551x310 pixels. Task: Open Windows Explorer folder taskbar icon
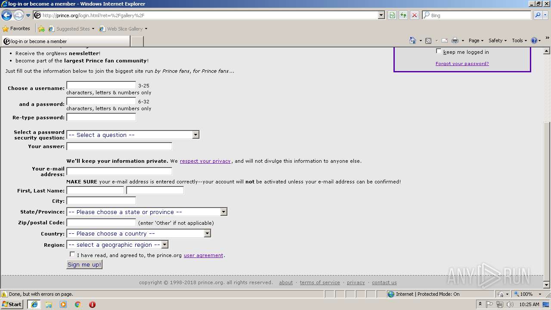pyautogui.click(x=49, y=304)
